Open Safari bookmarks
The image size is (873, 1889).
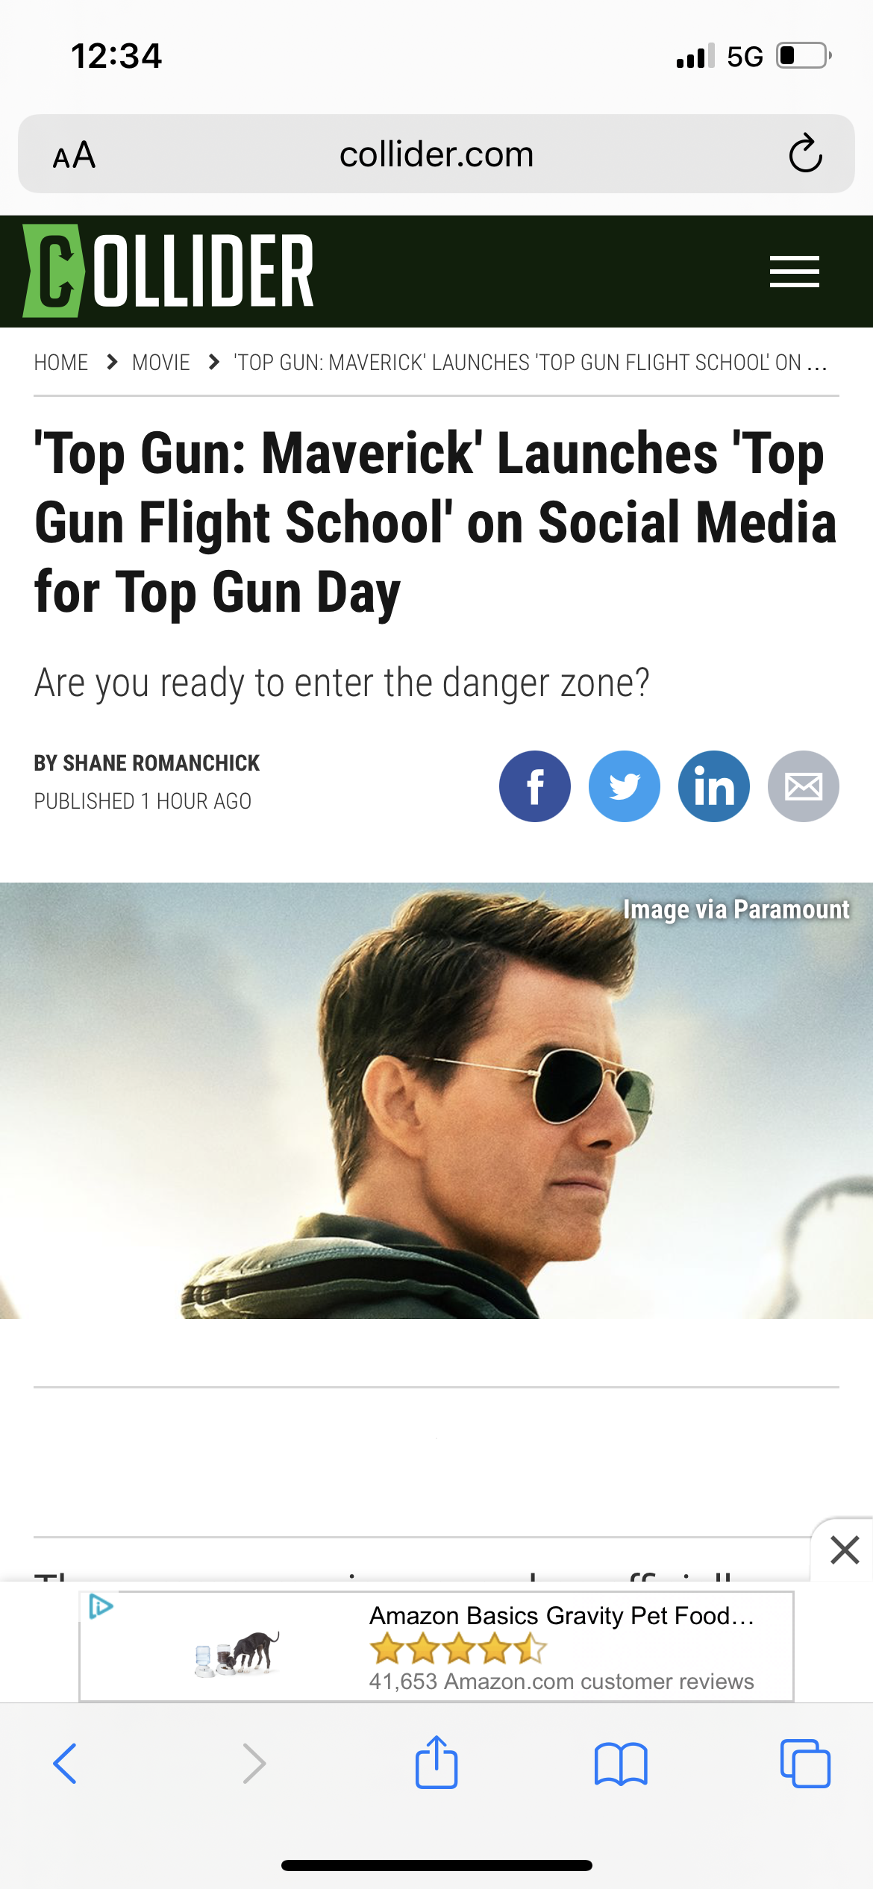pyautogui.click(x=621, y=1764)
